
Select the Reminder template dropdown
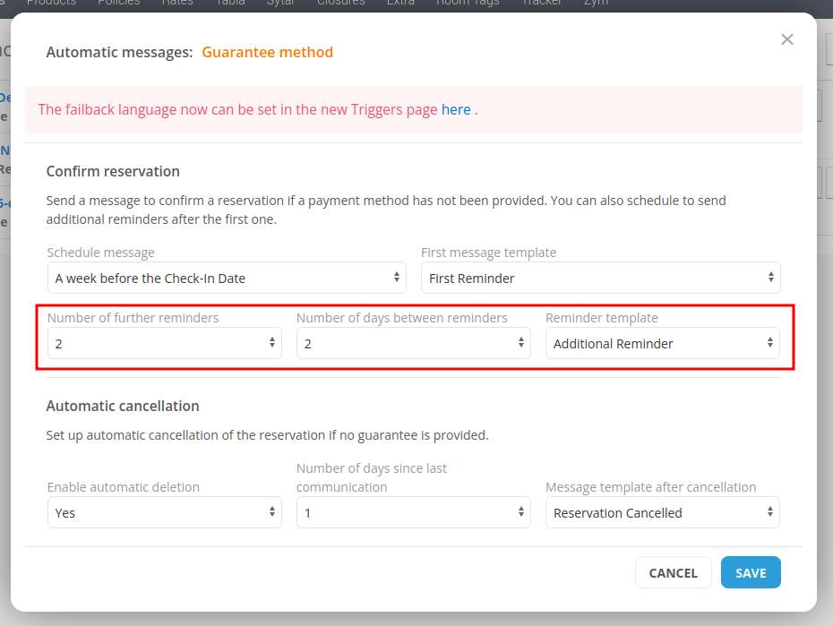pyautogui.click(x=662, y=343)
